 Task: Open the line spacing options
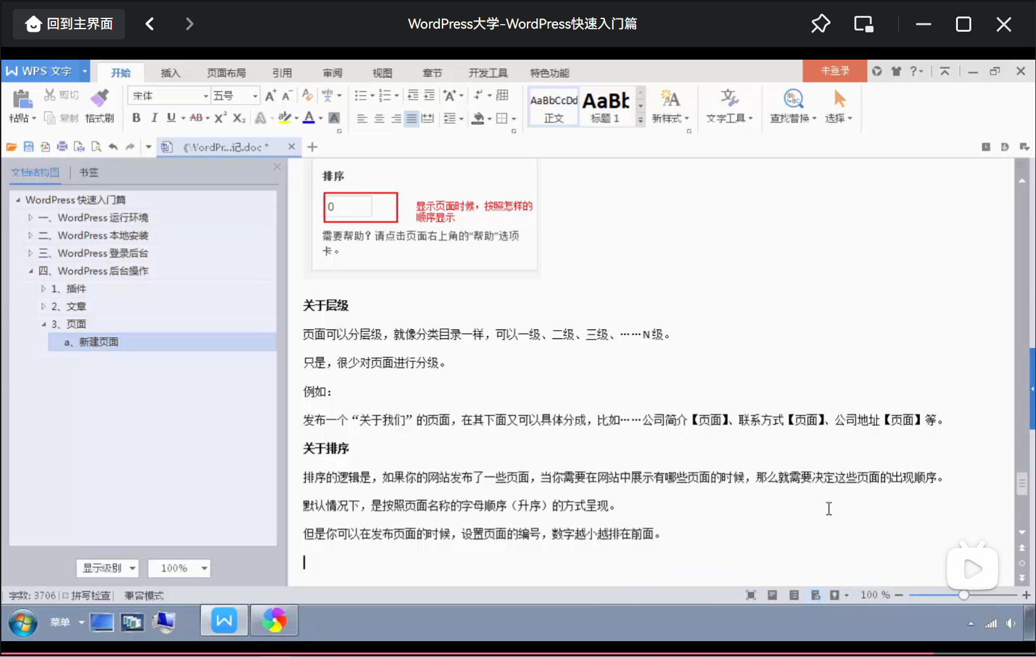(450, 118)
